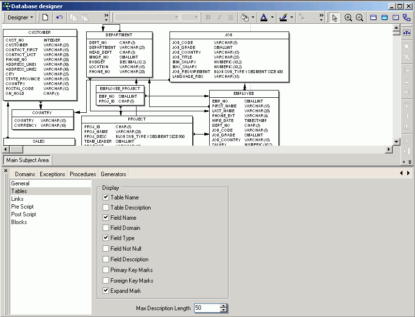
Task: Click the align bottom edges icon
Action: [x=407, y=126]
